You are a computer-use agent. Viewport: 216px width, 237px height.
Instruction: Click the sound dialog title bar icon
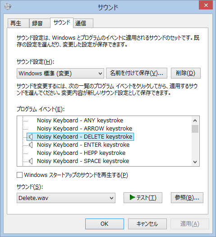click(8, 6)
